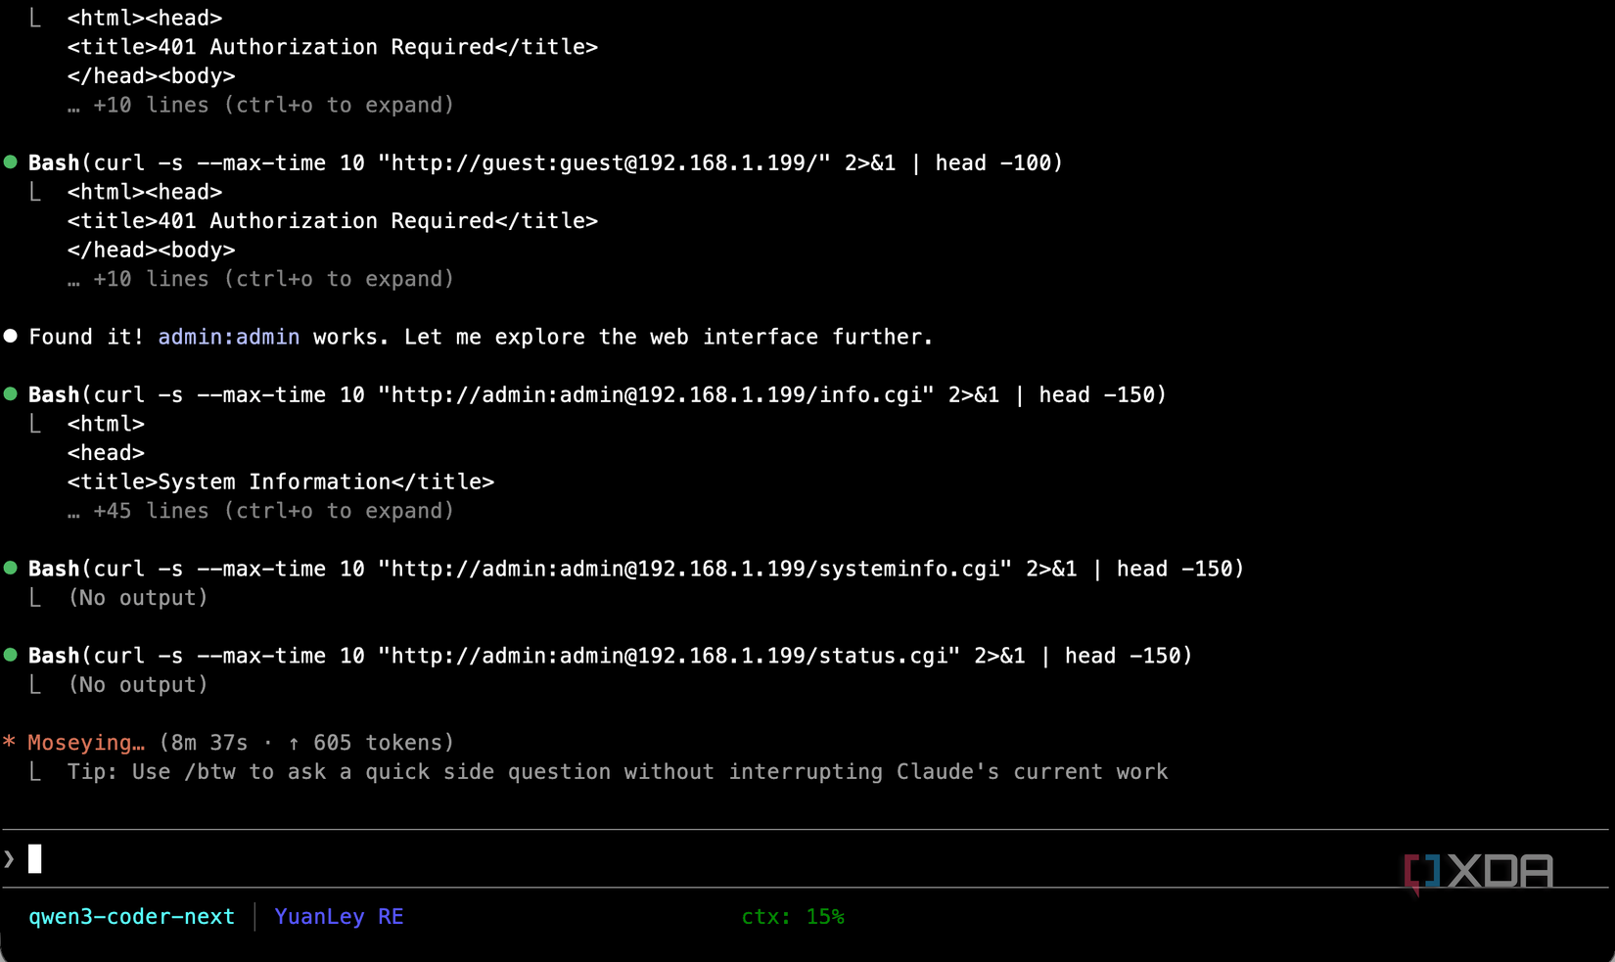Click the green dot beside the status.cgi command
Screen dimensions: 1615x962
[x=11, y=655]
